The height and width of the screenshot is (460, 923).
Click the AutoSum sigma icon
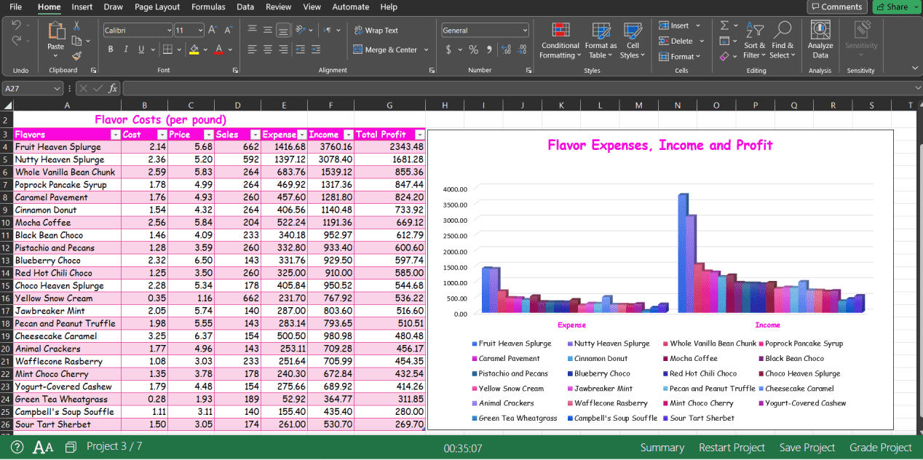point(724,25)
